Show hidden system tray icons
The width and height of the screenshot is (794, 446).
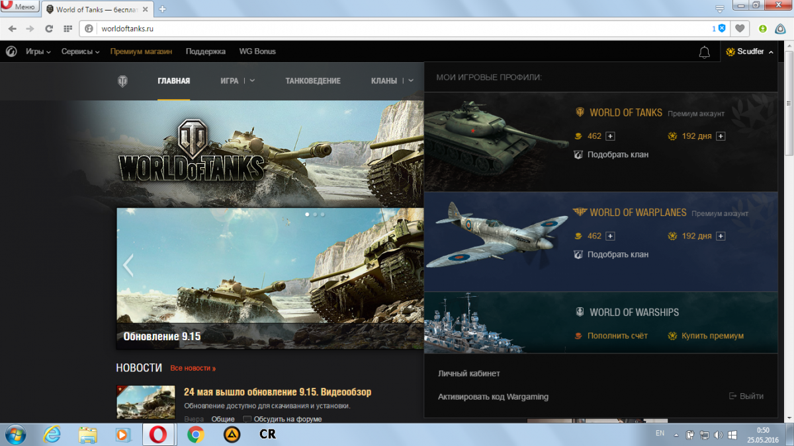pyautogui.click(x=676, y=435)
